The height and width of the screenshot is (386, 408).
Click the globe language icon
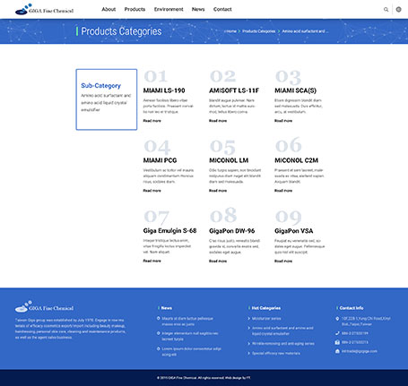(398, 10)
